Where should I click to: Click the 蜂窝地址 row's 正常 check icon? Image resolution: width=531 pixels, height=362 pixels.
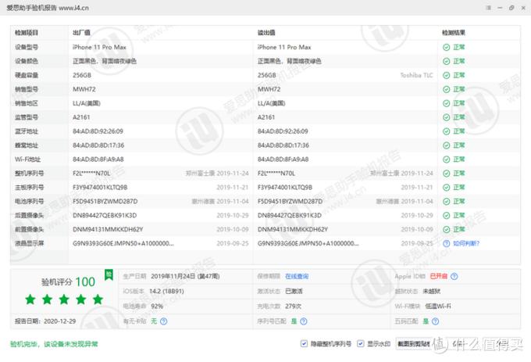447,145
